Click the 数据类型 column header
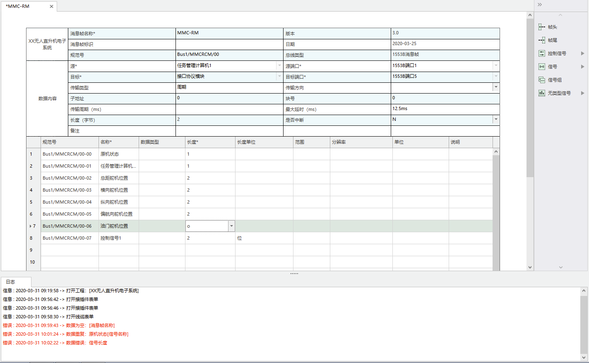Screen dimensions: 589x363 (161, 142)
